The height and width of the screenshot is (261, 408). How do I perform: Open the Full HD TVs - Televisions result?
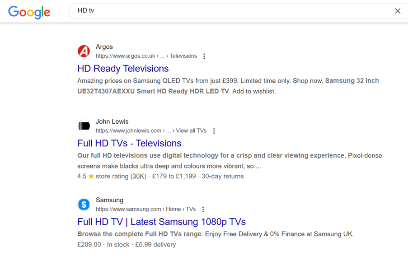129,143
